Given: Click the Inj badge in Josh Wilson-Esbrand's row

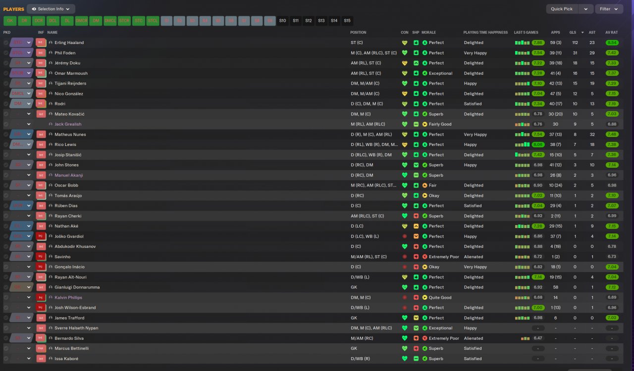Looking at the screenshot, I should (x=41, y=308).
